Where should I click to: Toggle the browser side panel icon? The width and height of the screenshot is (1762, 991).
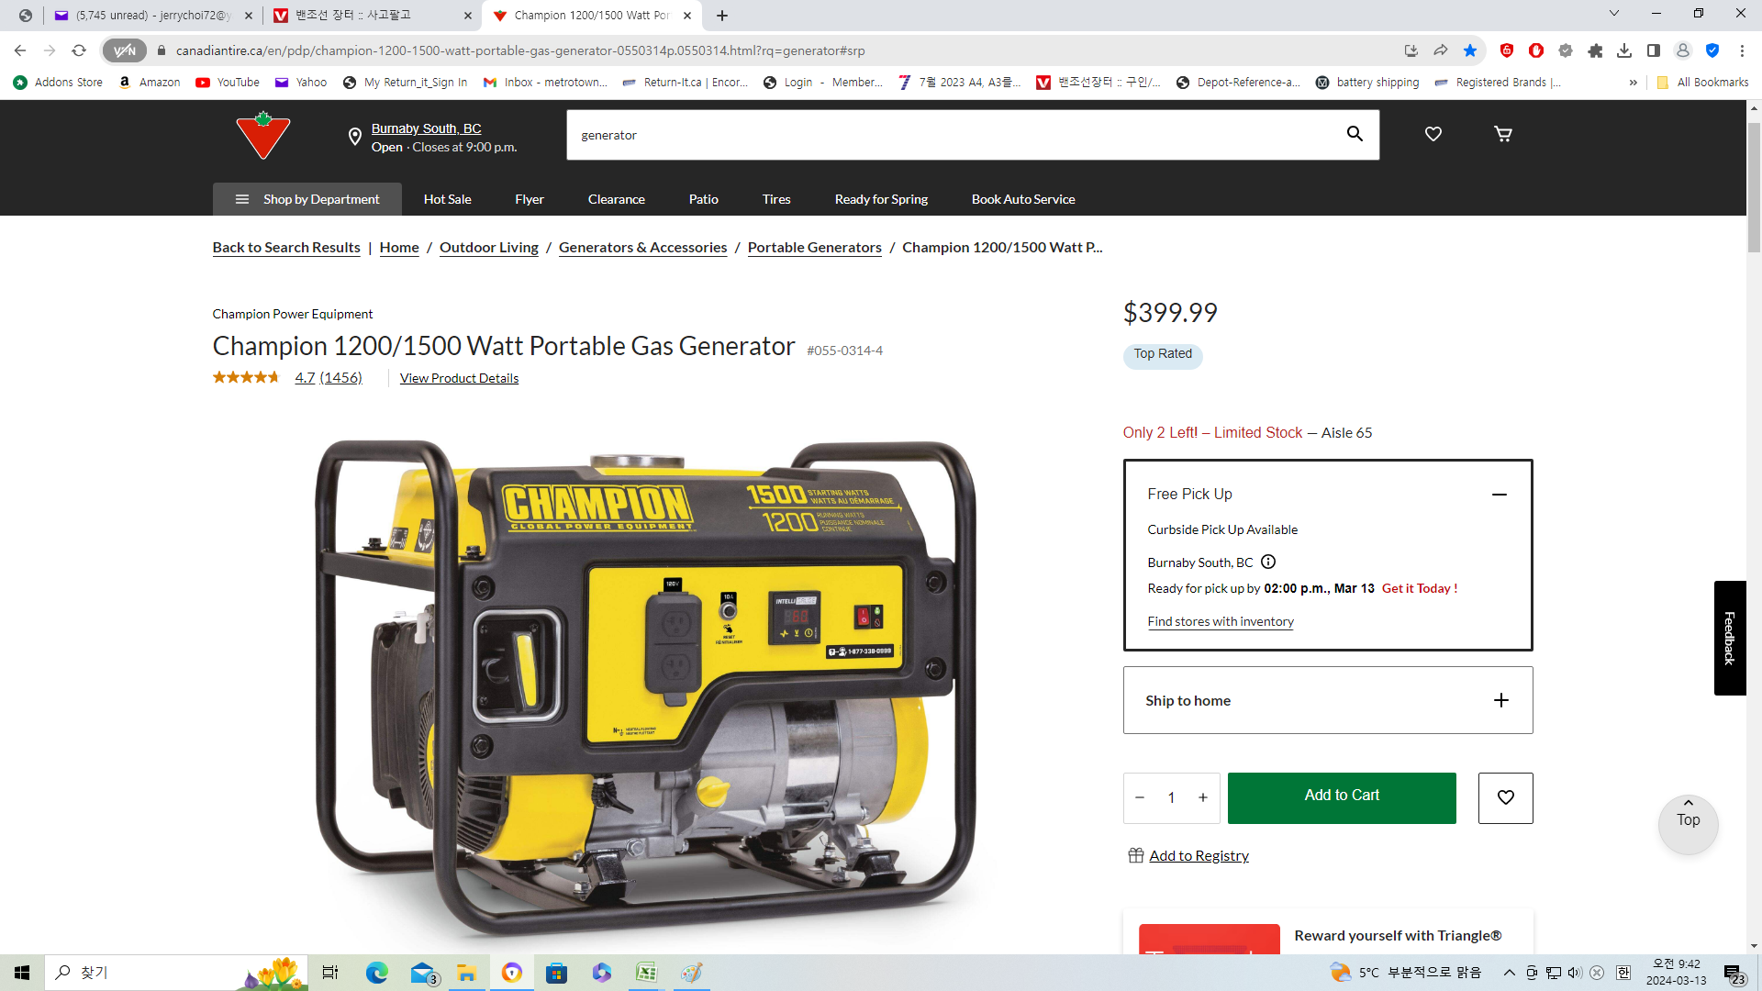(1654, 50)
